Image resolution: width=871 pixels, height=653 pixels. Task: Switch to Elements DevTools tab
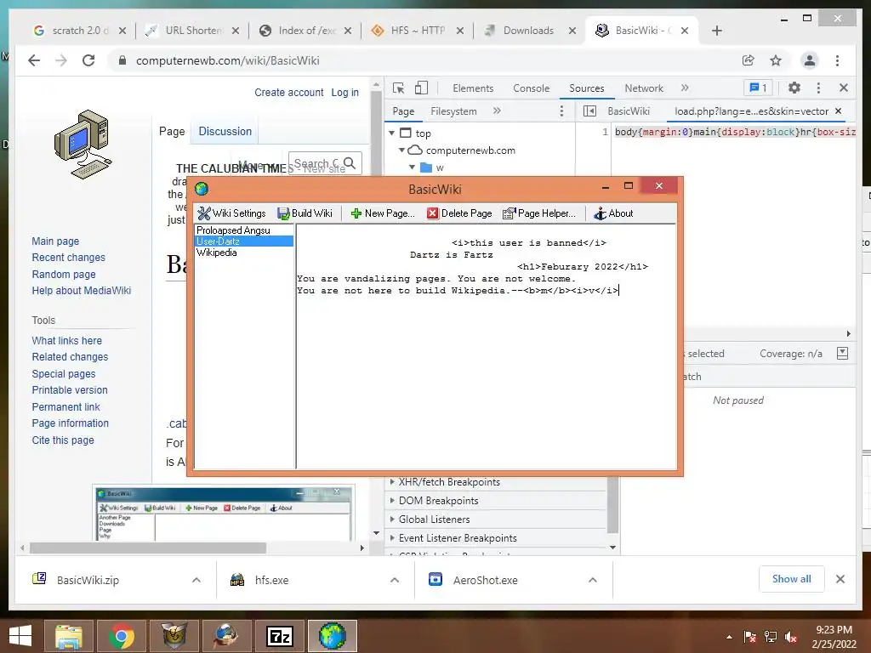click(x=473, y=88)
